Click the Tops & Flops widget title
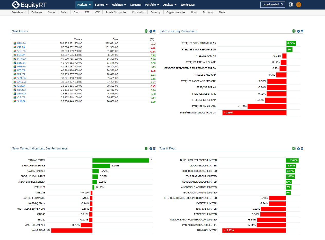The image size is (325, 240). tap(168, 148)
